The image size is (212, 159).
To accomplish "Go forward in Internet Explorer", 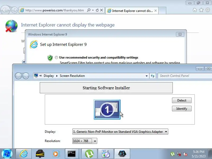I will pos(14,10).
